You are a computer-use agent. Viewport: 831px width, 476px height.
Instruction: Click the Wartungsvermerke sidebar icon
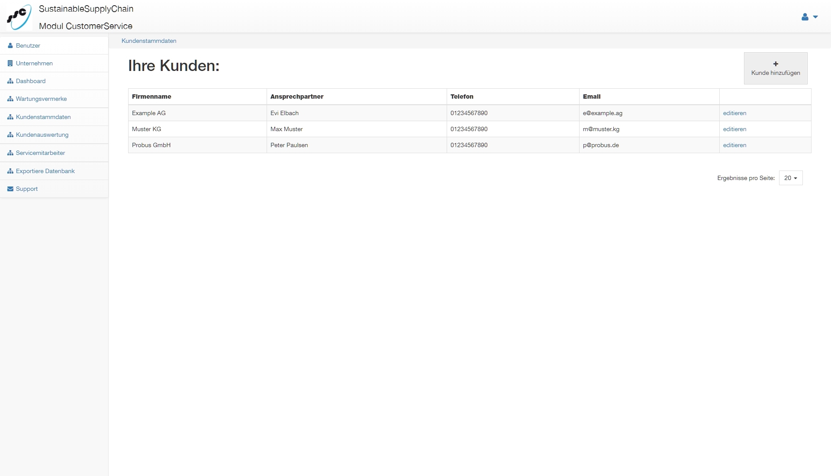pyautogui.click(x=10, y=99)
